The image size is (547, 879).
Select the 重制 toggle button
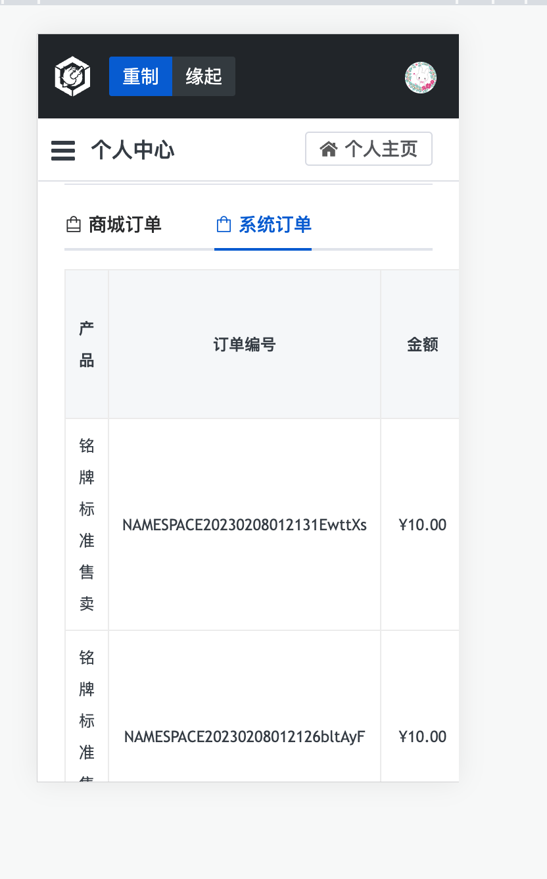coord(141,76)
